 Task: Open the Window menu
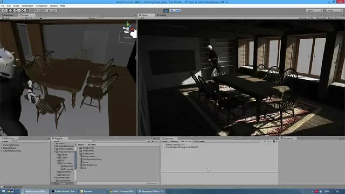pyautogui.click(x=54, y=6)
